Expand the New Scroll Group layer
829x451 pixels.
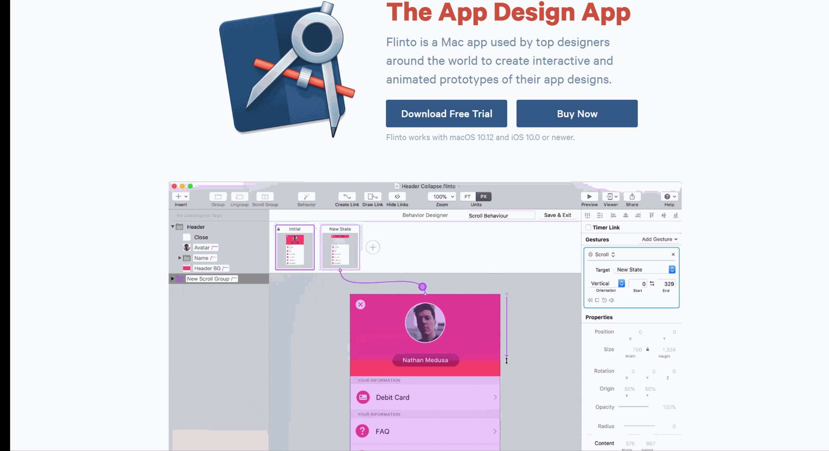(x=172, y=278)
